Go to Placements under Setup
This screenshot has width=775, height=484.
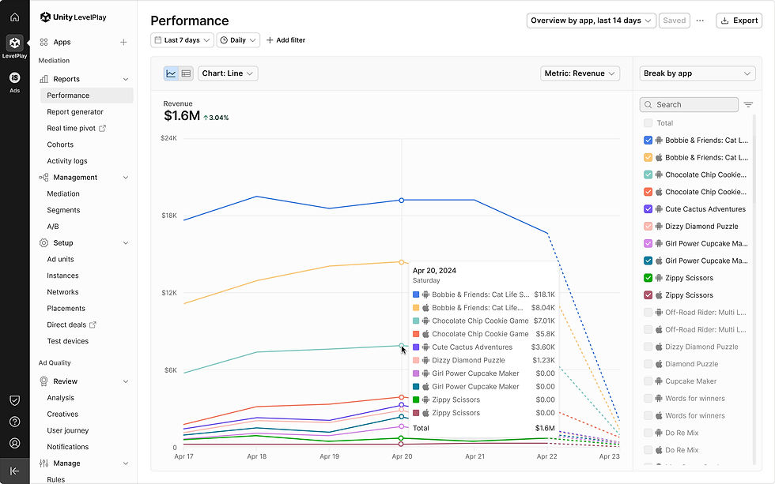pyautogui.click(x=66, y=309)
